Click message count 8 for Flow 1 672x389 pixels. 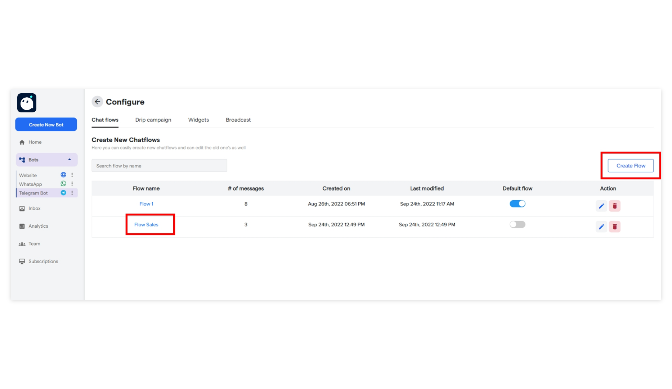(x=246, y=204)
